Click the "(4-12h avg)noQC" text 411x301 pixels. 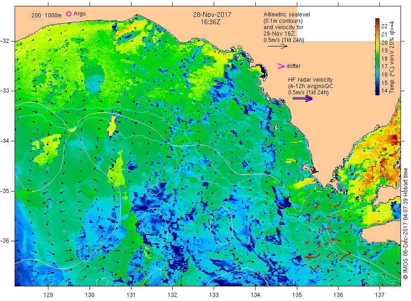click(x=311, y=86)
